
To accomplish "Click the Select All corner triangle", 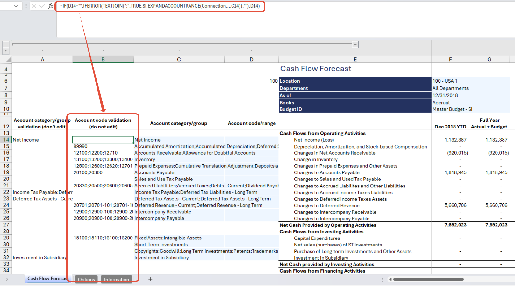I will tap(8, 60).
